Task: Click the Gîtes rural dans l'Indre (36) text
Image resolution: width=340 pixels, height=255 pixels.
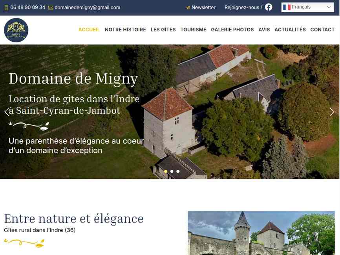Action: [x=40, y=230]
